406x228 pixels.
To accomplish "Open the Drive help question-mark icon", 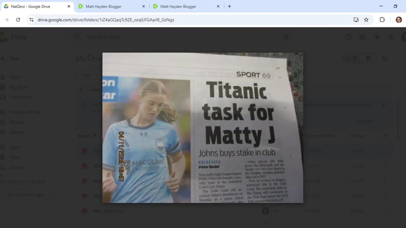I will click(349, 37).
